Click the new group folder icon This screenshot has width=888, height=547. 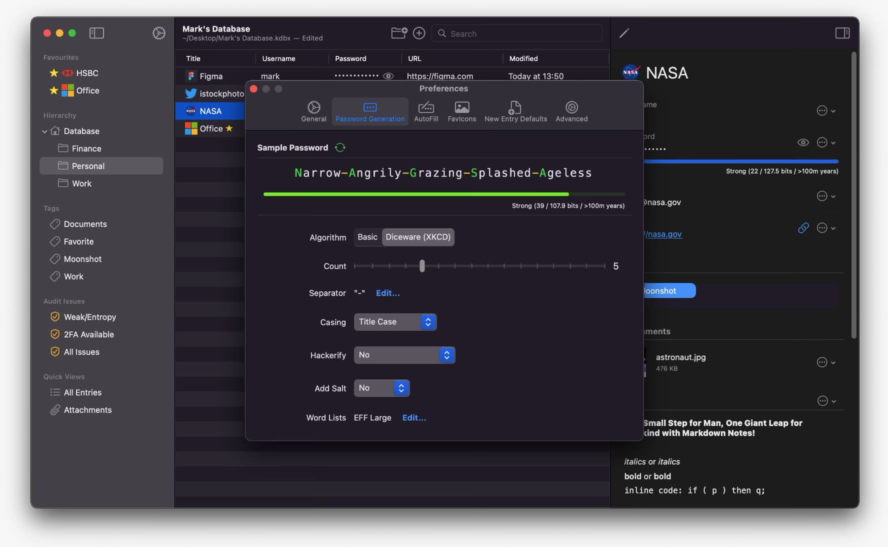(x=398, y=33)
